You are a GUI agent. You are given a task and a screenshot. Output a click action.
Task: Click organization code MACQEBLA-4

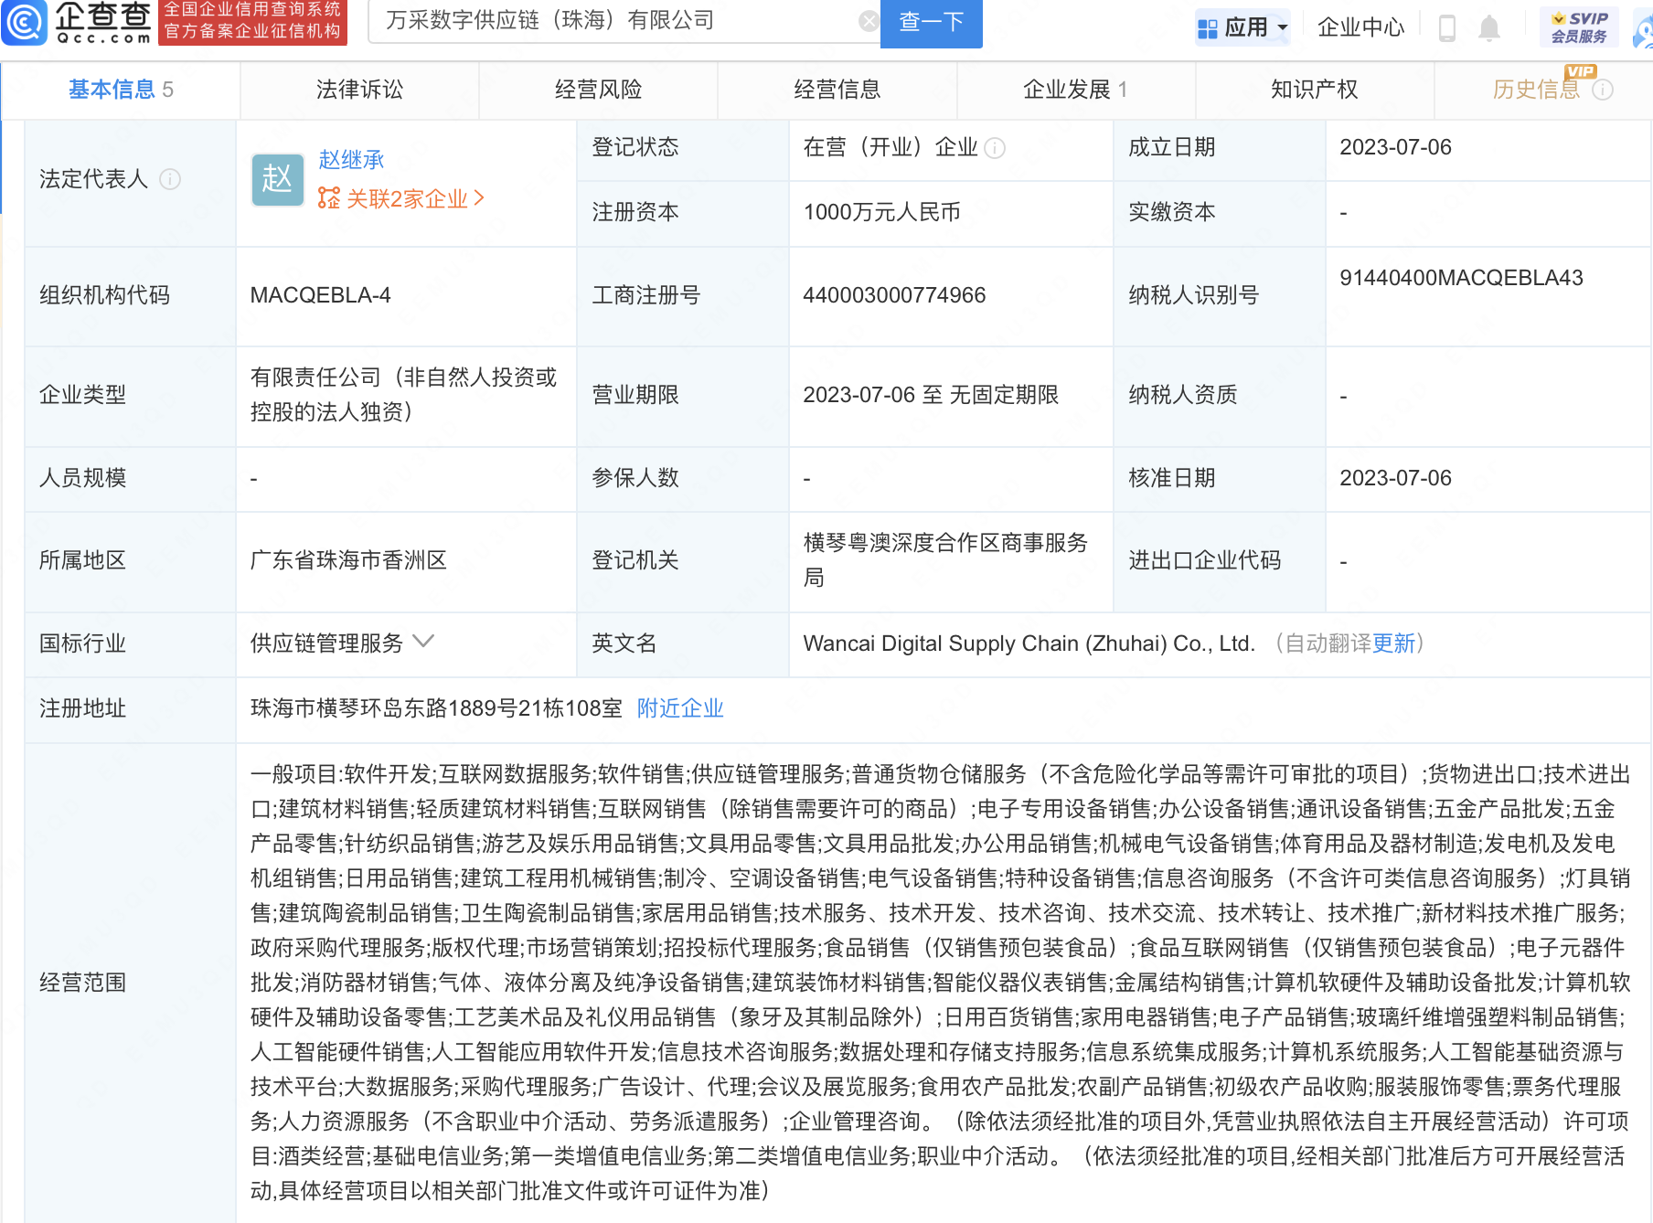[320, 295]
